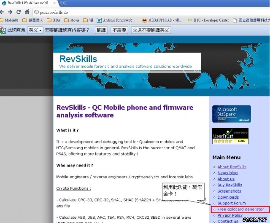Open the Support Forum menu link
This screenshot has width=270, height=223.
point(232,203)
